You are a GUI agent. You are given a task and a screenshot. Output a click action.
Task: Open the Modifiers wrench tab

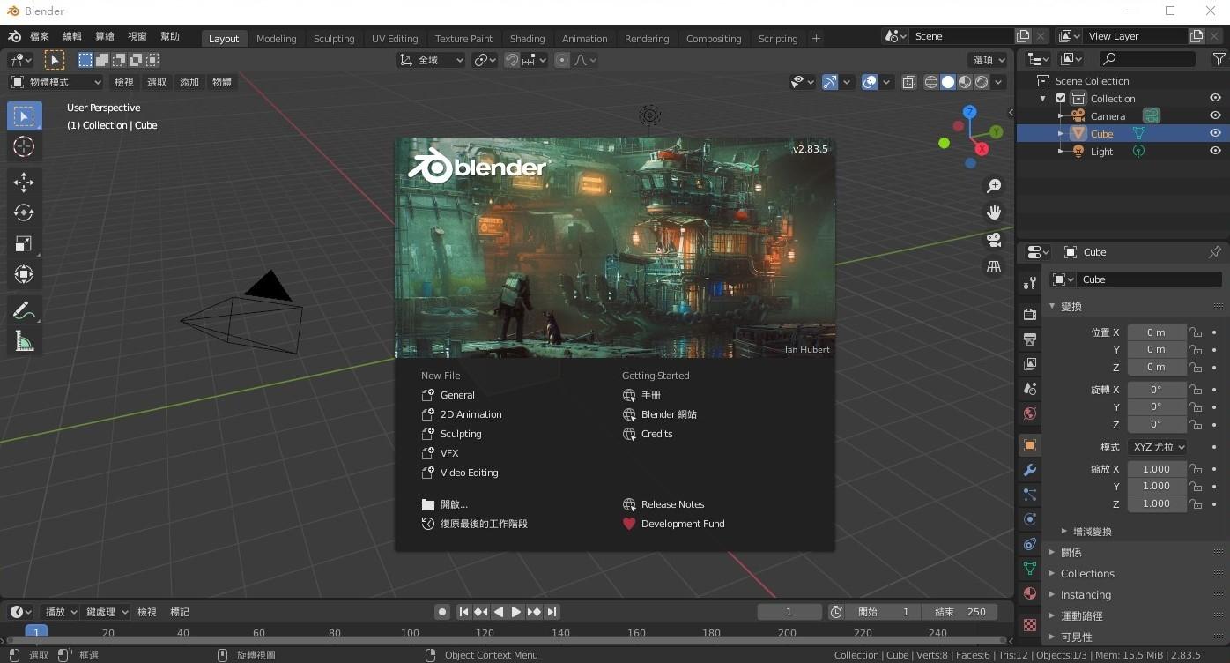[1029, 470]
